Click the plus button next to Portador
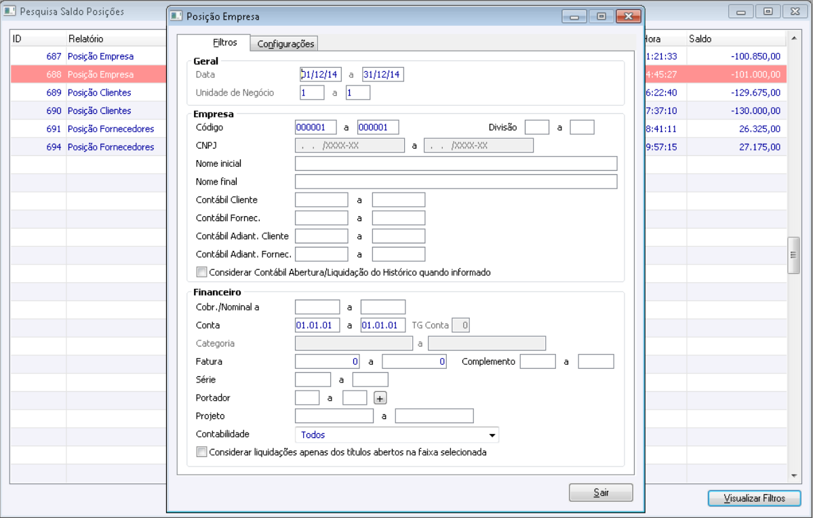The width and height of the screenshot is (813, 518). click(380, 398)
